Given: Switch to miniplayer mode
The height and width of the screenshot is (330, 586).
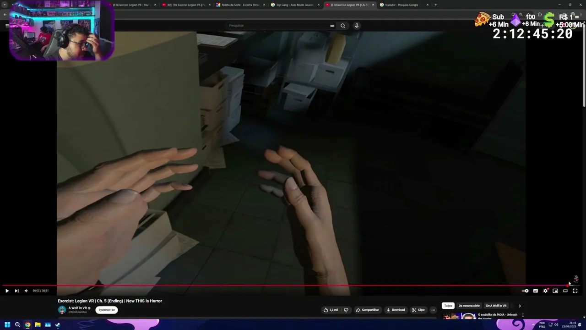Looking at the screenshot, I should pos(555,291).
